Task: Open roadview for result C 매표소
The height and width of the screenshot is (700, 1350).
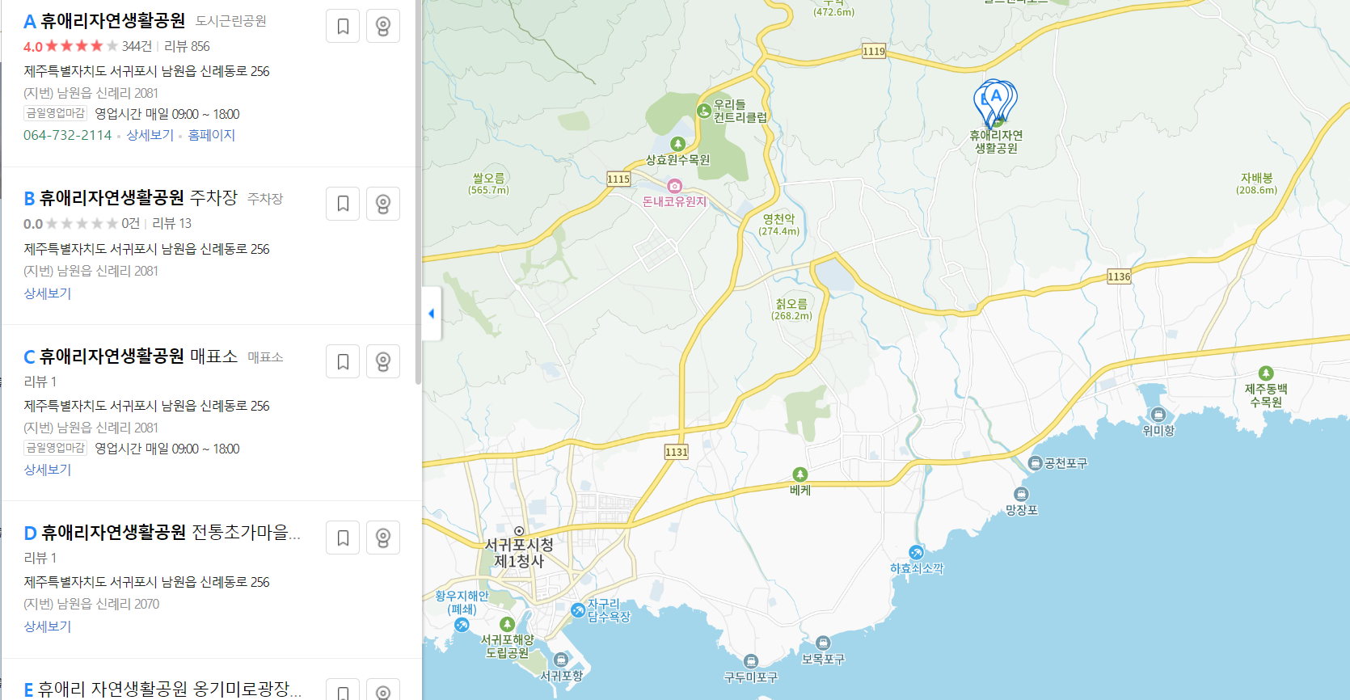Action: click(383, 361)
